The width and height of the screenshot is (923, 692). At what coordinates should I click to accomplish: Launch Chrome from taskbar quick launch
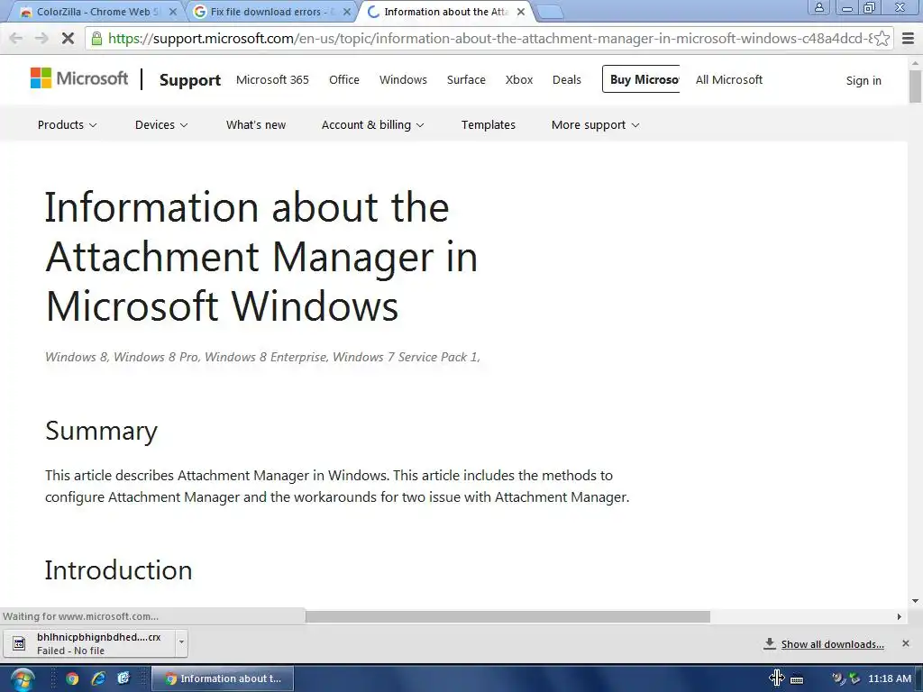click(72, 678)
